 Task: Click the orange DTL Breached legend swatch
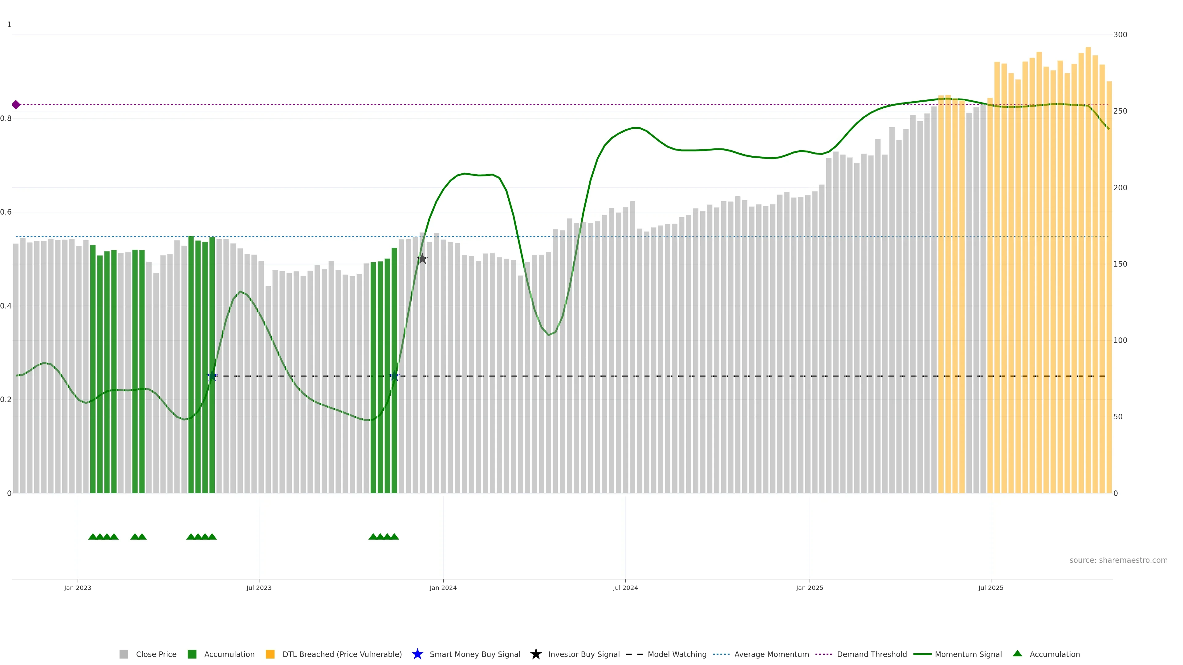(270, 654)
